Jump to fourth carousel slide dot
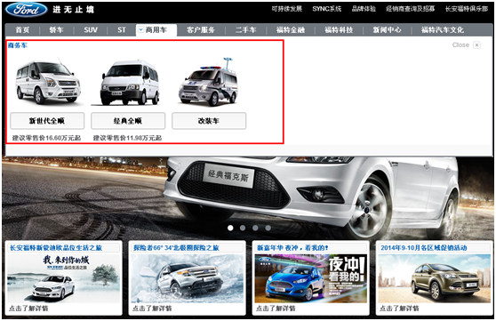The width and height of the screenshot is (496, 321). [x=268, y=228]
